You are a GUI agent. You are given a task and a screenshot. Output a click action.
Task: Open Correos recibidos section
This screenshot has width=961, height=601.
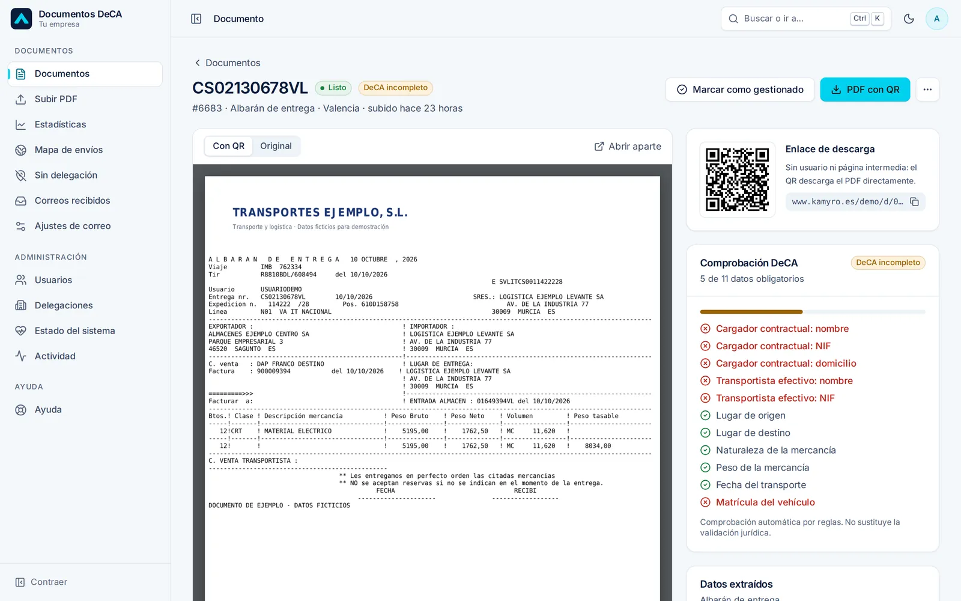pyautogui.click(x=85, y=201)
